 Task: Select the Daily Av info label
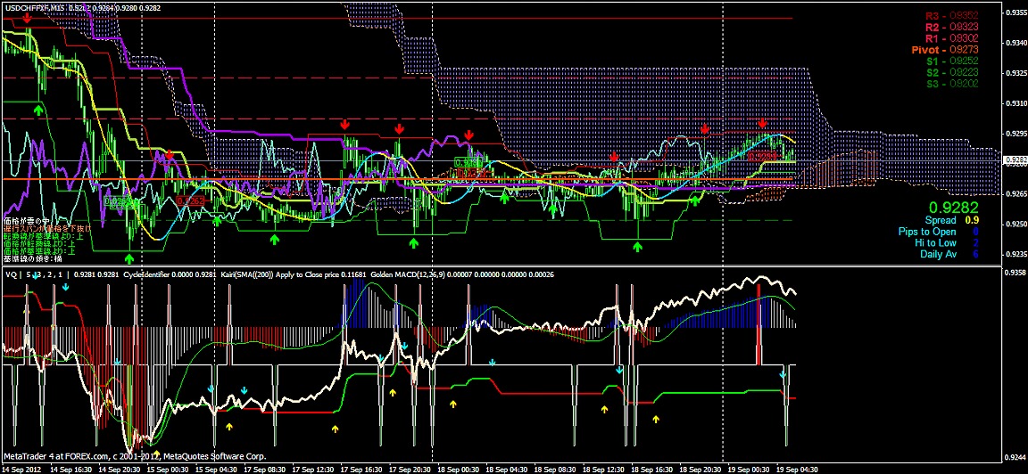(938, 254)
